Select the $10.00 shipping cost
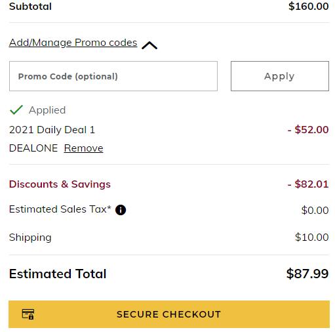 click(312, 237)
